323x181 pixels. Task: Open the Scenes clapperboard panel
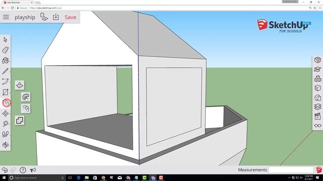click(317, 116)
